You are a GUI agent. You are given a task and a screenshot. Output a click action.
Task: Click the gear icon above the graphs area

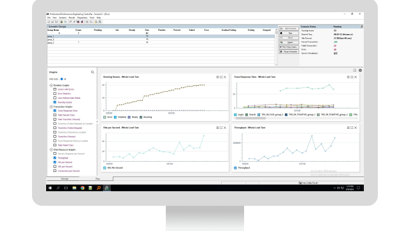[x=360, y=70]
